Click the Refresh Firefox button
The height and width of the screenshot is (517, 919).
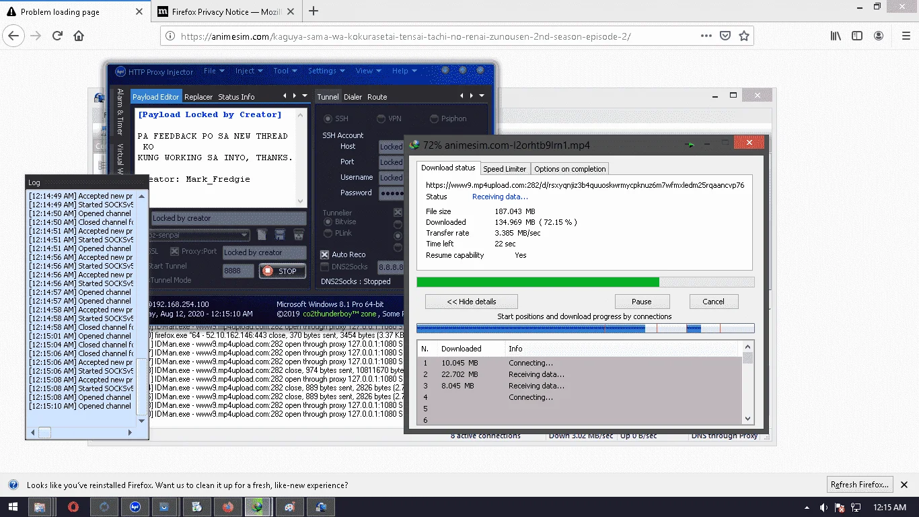pyautogui.click(x=860, y=485)
